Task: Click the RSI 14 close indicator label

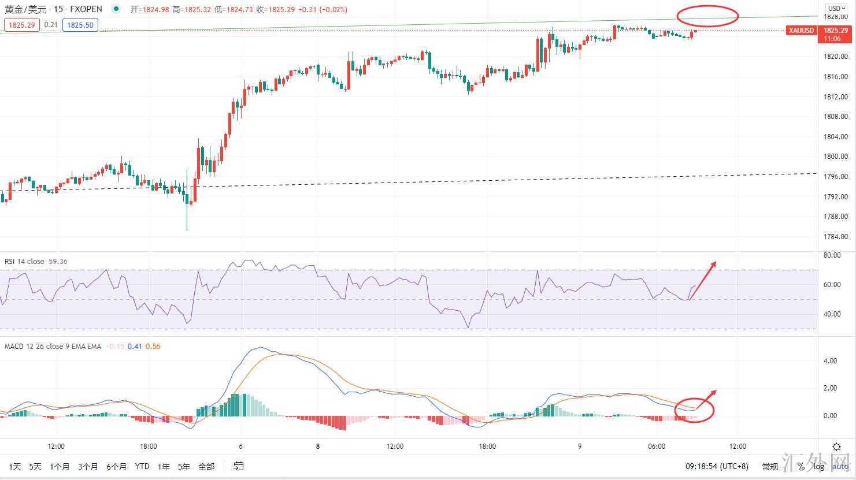Action: 24,262
